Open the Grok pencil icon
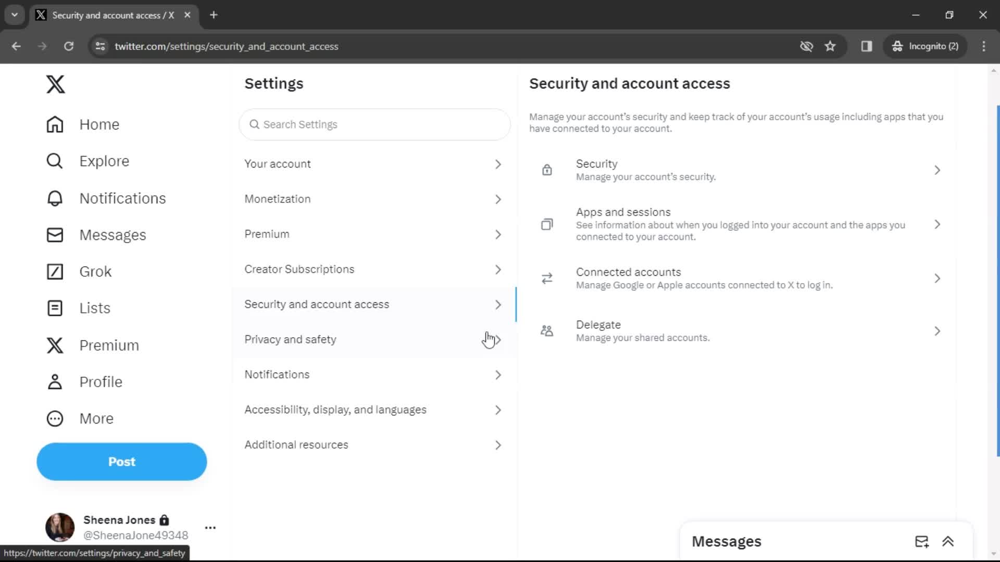Viewport: 1000px width, 562px height. point(55,271)
